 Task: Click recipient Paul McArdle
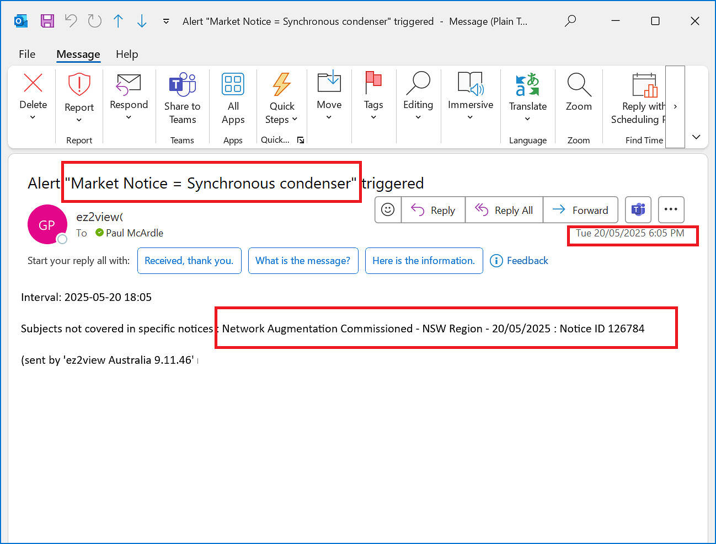point(134,233)
